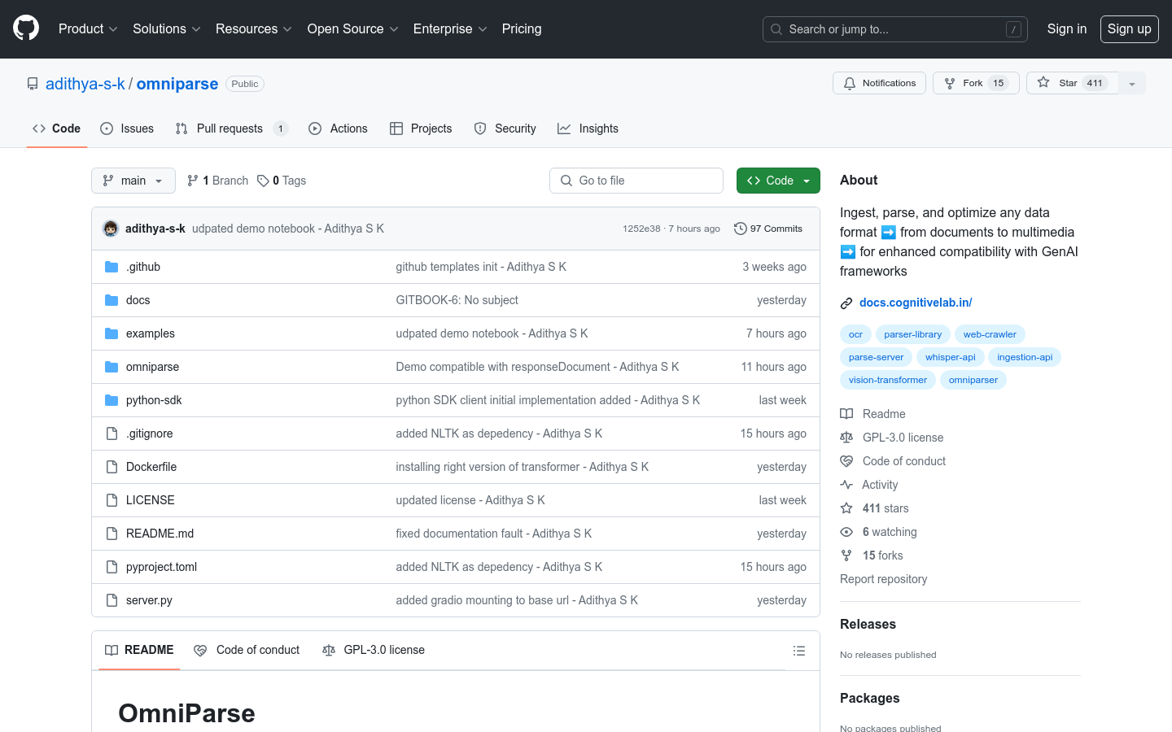
Task: Click the Go to file search field
Action: (x=636, y=180)
